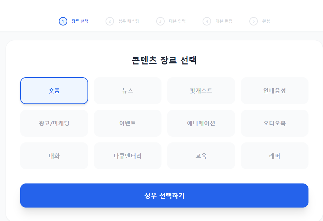Choose the 뉴스 genre option
Viewport: 323px width, 221px height.
tap(128, 91)
